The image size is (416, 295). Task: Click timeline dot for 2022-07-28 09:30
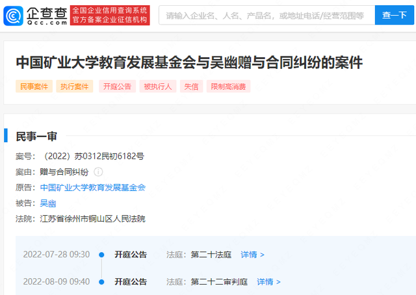click(x=101, y=255)
